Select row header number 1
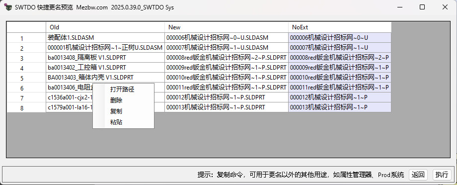Screen dimensions: 457x185 26,38
